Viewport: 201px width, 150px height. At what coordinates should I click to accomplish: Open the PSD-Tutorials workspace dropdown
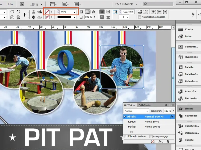coord(126,4)
